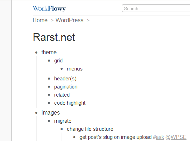Click the bullet next to grid
Screen dimensions: 190x141
(x=49, y=61)
